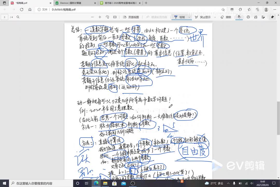280x187 pixels.
Task: Open Microsoft Edge from the taskbar
Action: (x=96, y=183)
